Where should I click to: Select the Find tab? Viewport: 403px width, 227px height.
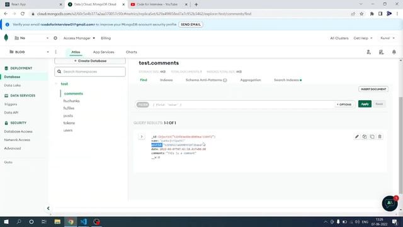[144, 80]
